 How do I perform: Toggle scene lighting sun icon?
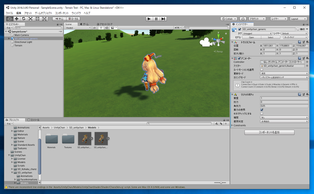pyautogui.click(x=101, y=28)
